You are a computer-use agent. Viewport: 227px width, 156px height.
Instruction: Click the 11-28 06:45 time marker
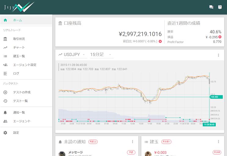[x=209, y=124]
